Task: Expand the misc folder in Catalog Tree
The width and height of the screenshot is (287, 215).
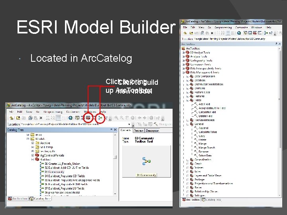Action: point(28,135)
